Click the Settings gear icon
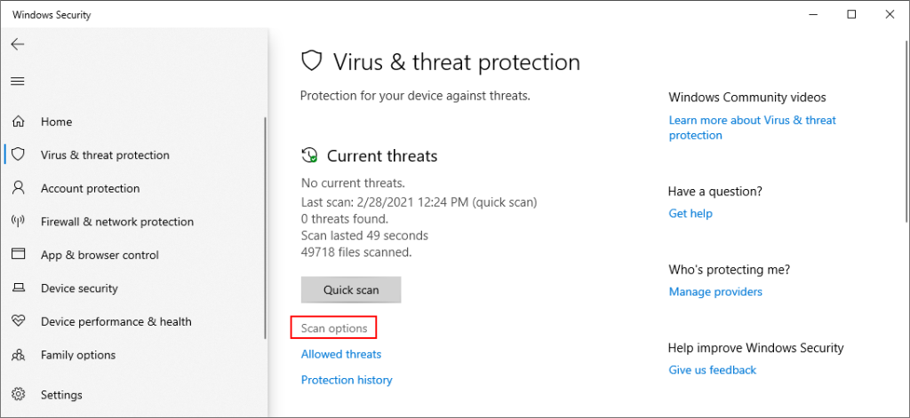This screenshot has width=910, height=418. pos(18,395)
